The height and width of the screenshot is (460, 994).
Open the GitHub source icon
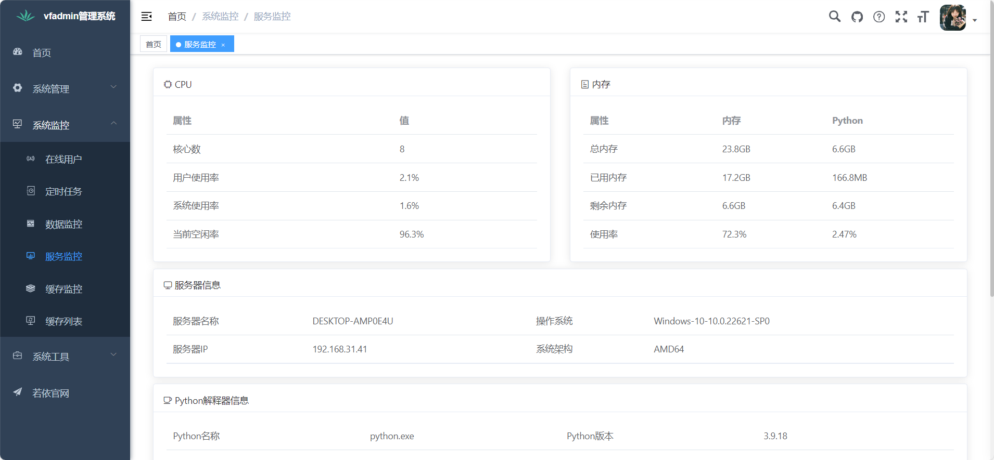(x=857, y=17)
